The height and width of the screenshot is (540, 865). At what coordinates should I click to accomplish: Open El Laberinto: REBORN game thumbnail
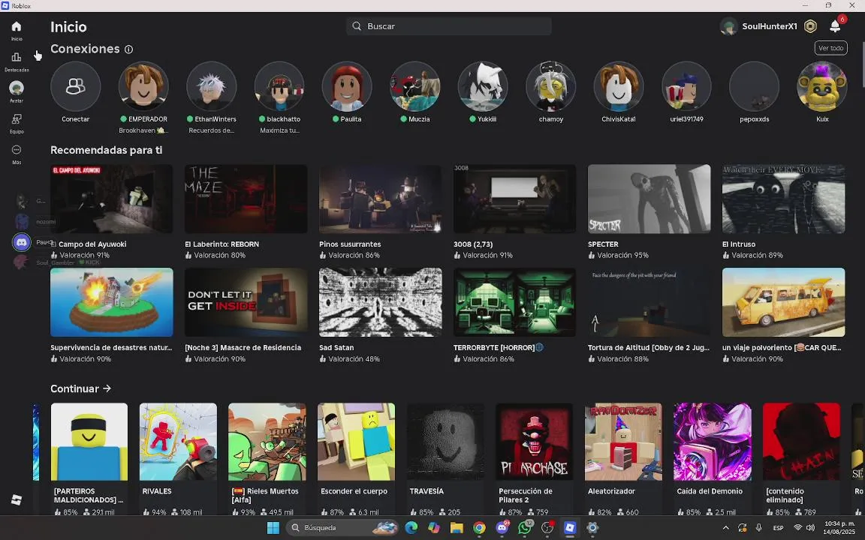click(246, 198)
